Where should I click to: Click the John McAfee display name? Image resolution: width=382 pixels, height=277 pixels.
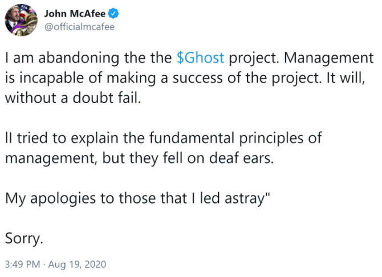coord(75,14)
